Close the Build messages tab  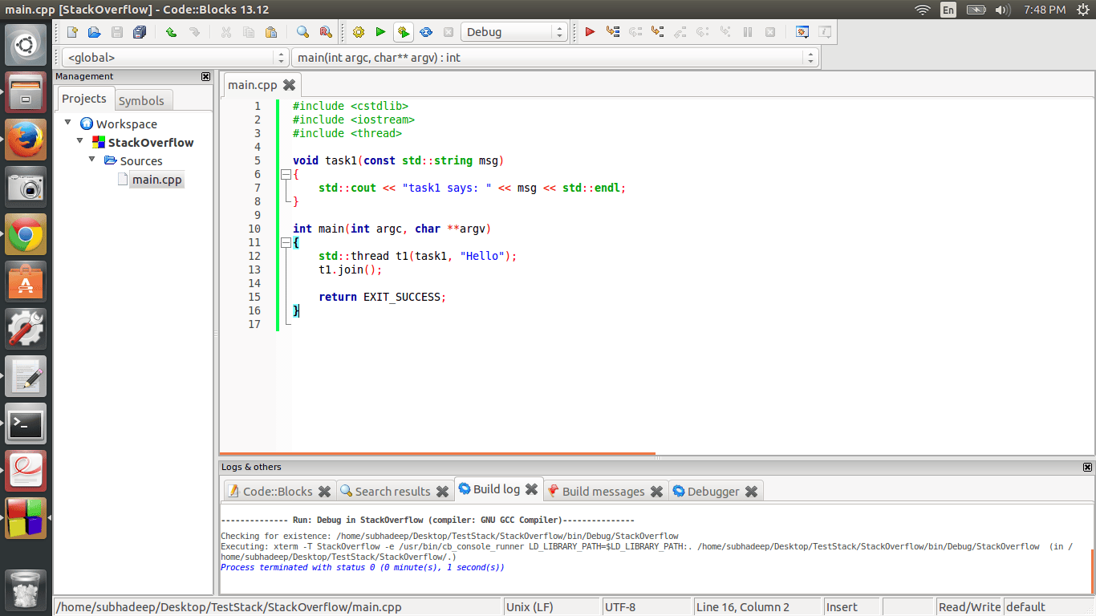click(x=656, y=491)
